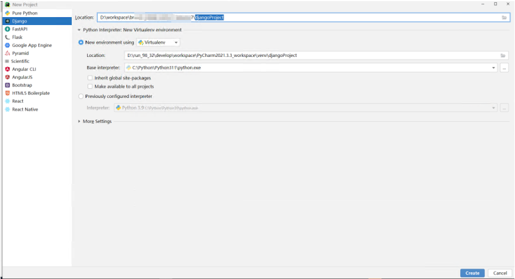The image size is (515, 279).
Task: Expand More Settings section
Action: (x=79, y=121)
